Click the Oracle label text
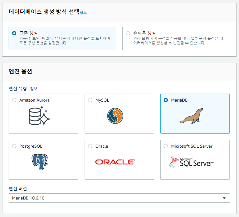Screen dimensions: 239x217 point(102,146)
